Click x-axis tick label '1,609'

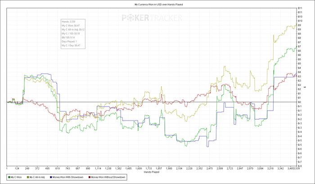click(x=139, y=169)
